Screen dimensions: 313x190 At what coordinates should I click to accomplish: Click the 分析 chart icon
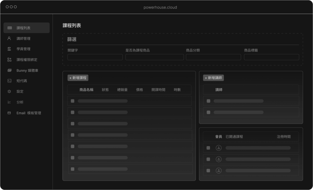point(9,102)
